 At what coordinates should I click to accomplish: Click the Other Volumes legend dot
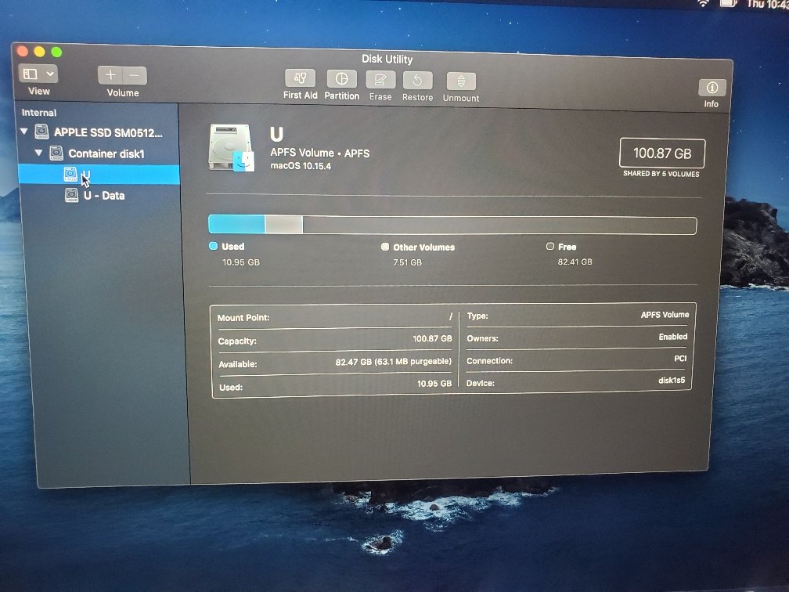pyautogui.click(x=385, y=247)
